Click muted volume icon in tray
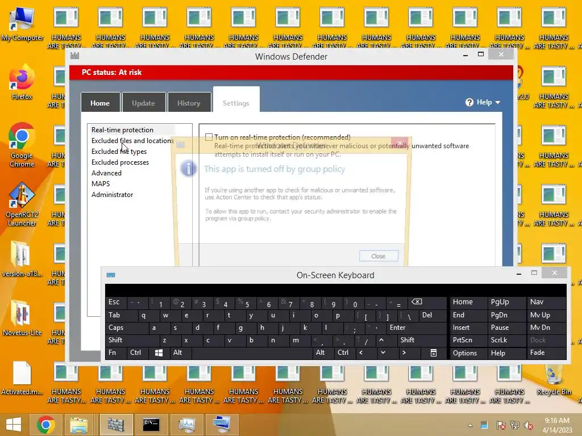The height and width of the screenshot is (436, 582). 529,425
